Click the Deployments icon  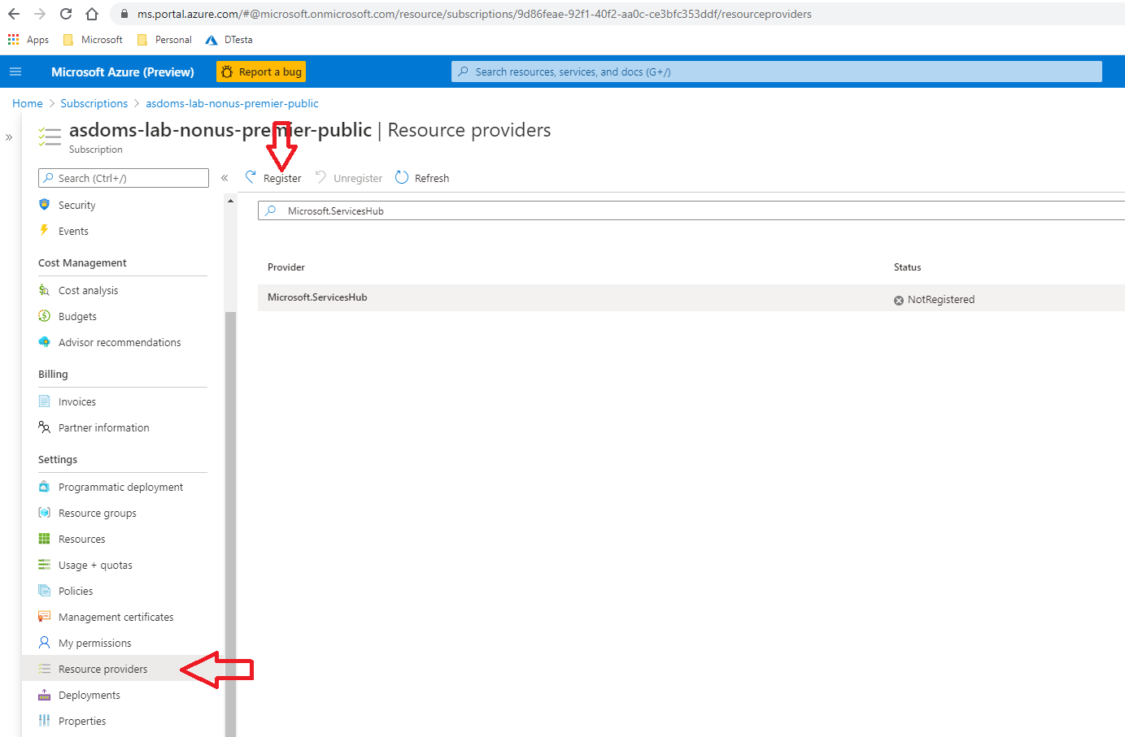pos(45,695)
